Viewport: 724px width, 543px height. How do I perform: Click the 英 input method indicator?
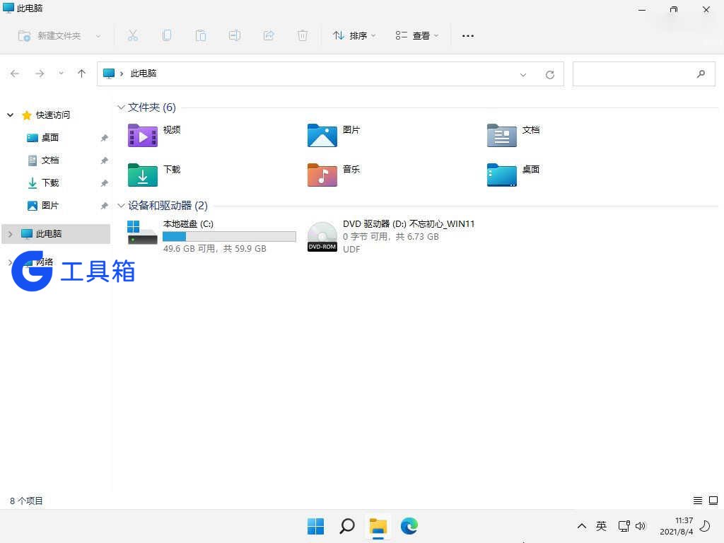tap(601, 526)
